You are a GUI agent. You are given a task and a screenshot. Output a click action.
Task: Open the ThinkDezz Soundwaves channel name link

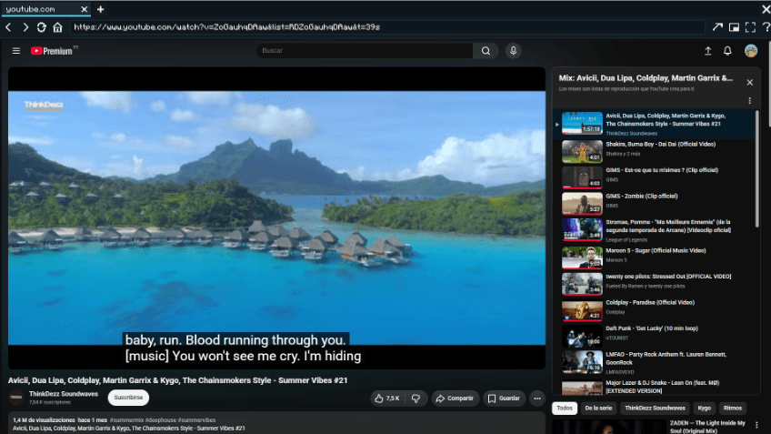[64, 394]
